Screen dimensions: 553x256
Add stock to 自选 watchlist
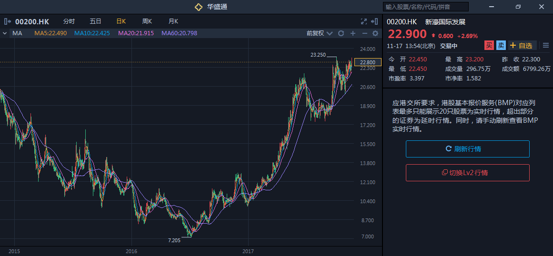click(522, 46)
